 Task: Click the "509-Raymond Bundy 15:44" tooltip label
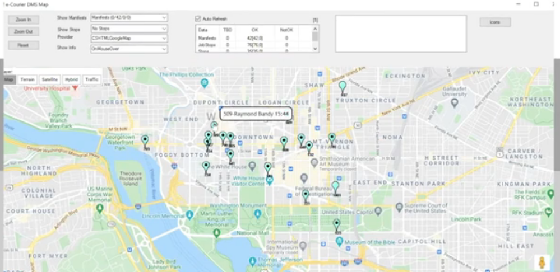coord(256,114)
